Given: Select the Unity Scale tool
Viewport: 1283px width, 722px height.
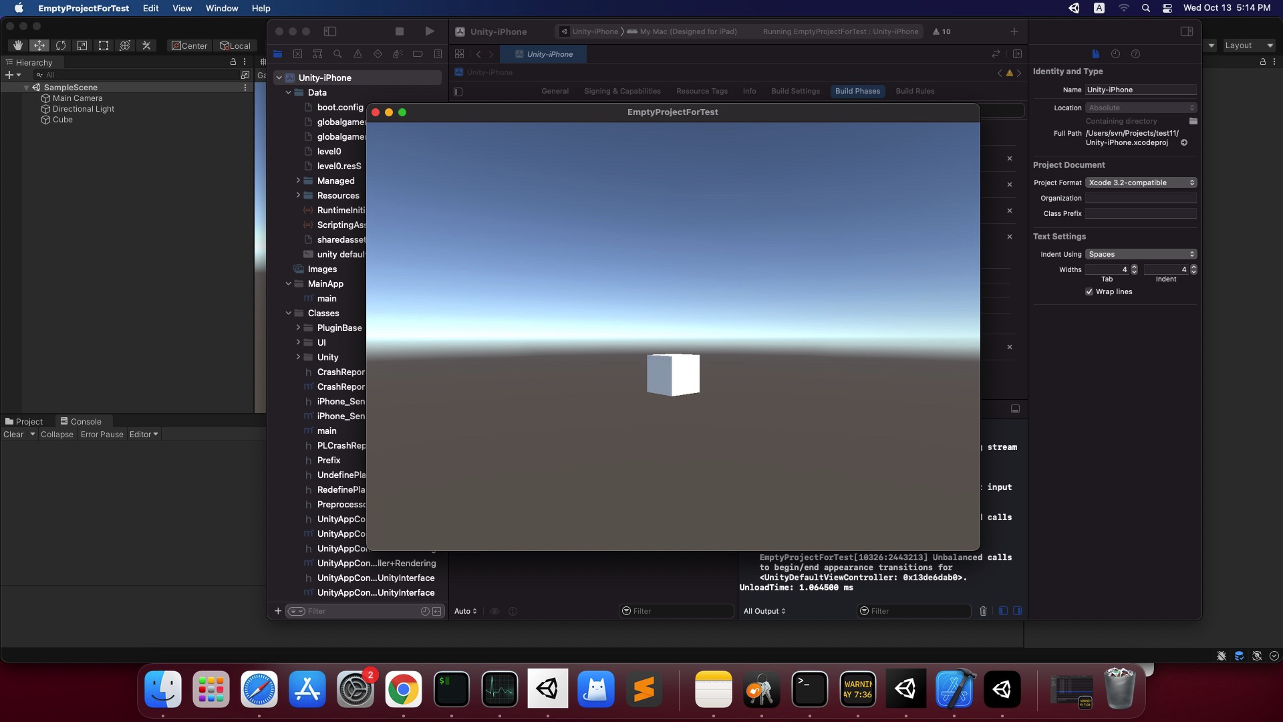Looking at the screenshot, I should click(x=82, y=45).
